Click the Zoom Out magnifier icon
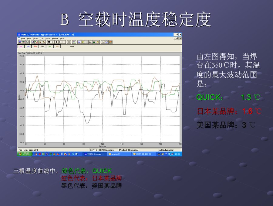 [x=44, y=42]
